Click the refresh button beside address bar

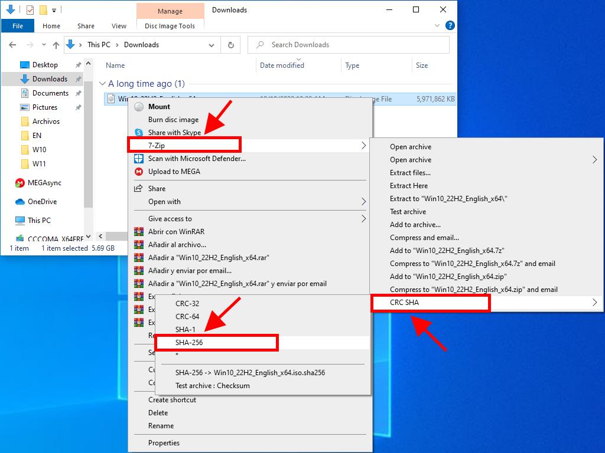click(230, 45)
